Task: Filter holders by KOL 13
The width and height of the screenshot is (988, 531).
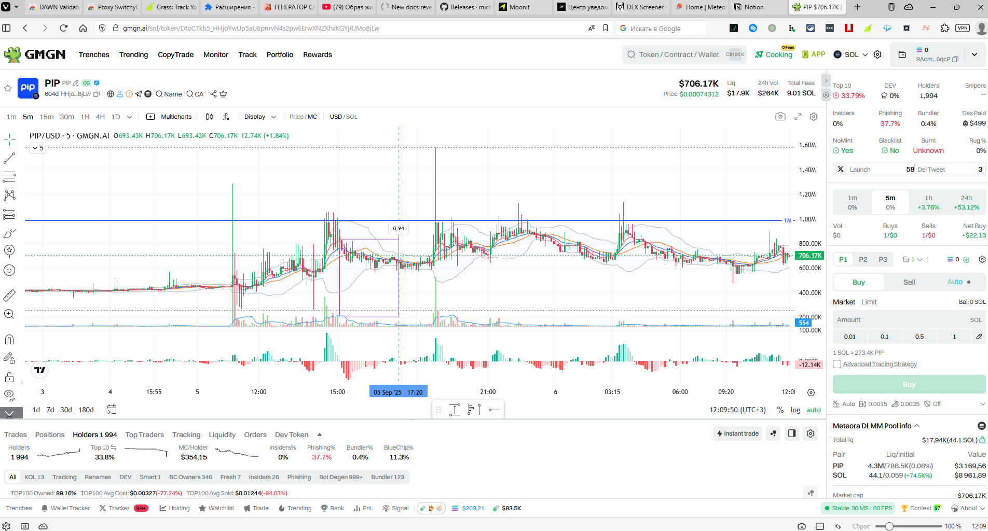Action: [34, 477]
